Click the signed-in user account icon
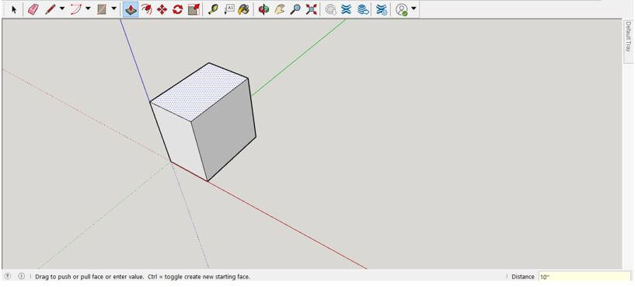Image resolution: width=635 pixels, height=287 pixels. click(x=402, y=10)
